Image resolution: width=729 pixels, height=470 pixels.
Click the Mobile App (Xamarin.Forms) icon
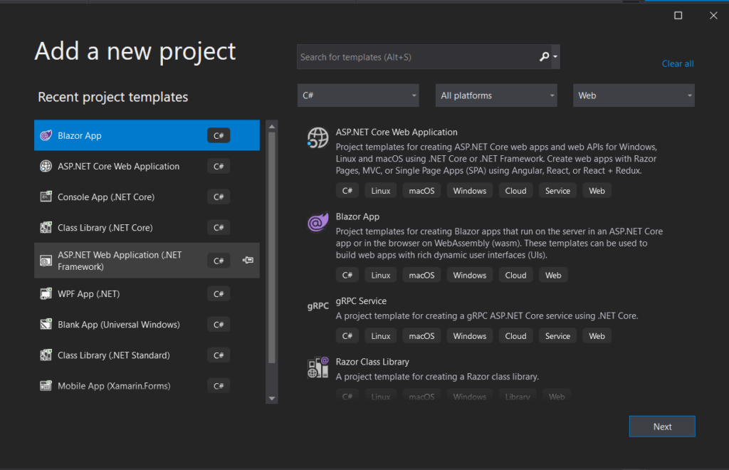tap(46, 386)
